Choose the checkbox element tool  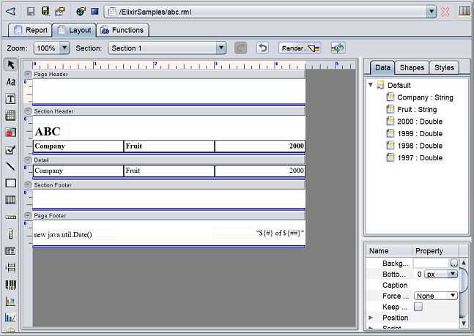pos(10,149)
